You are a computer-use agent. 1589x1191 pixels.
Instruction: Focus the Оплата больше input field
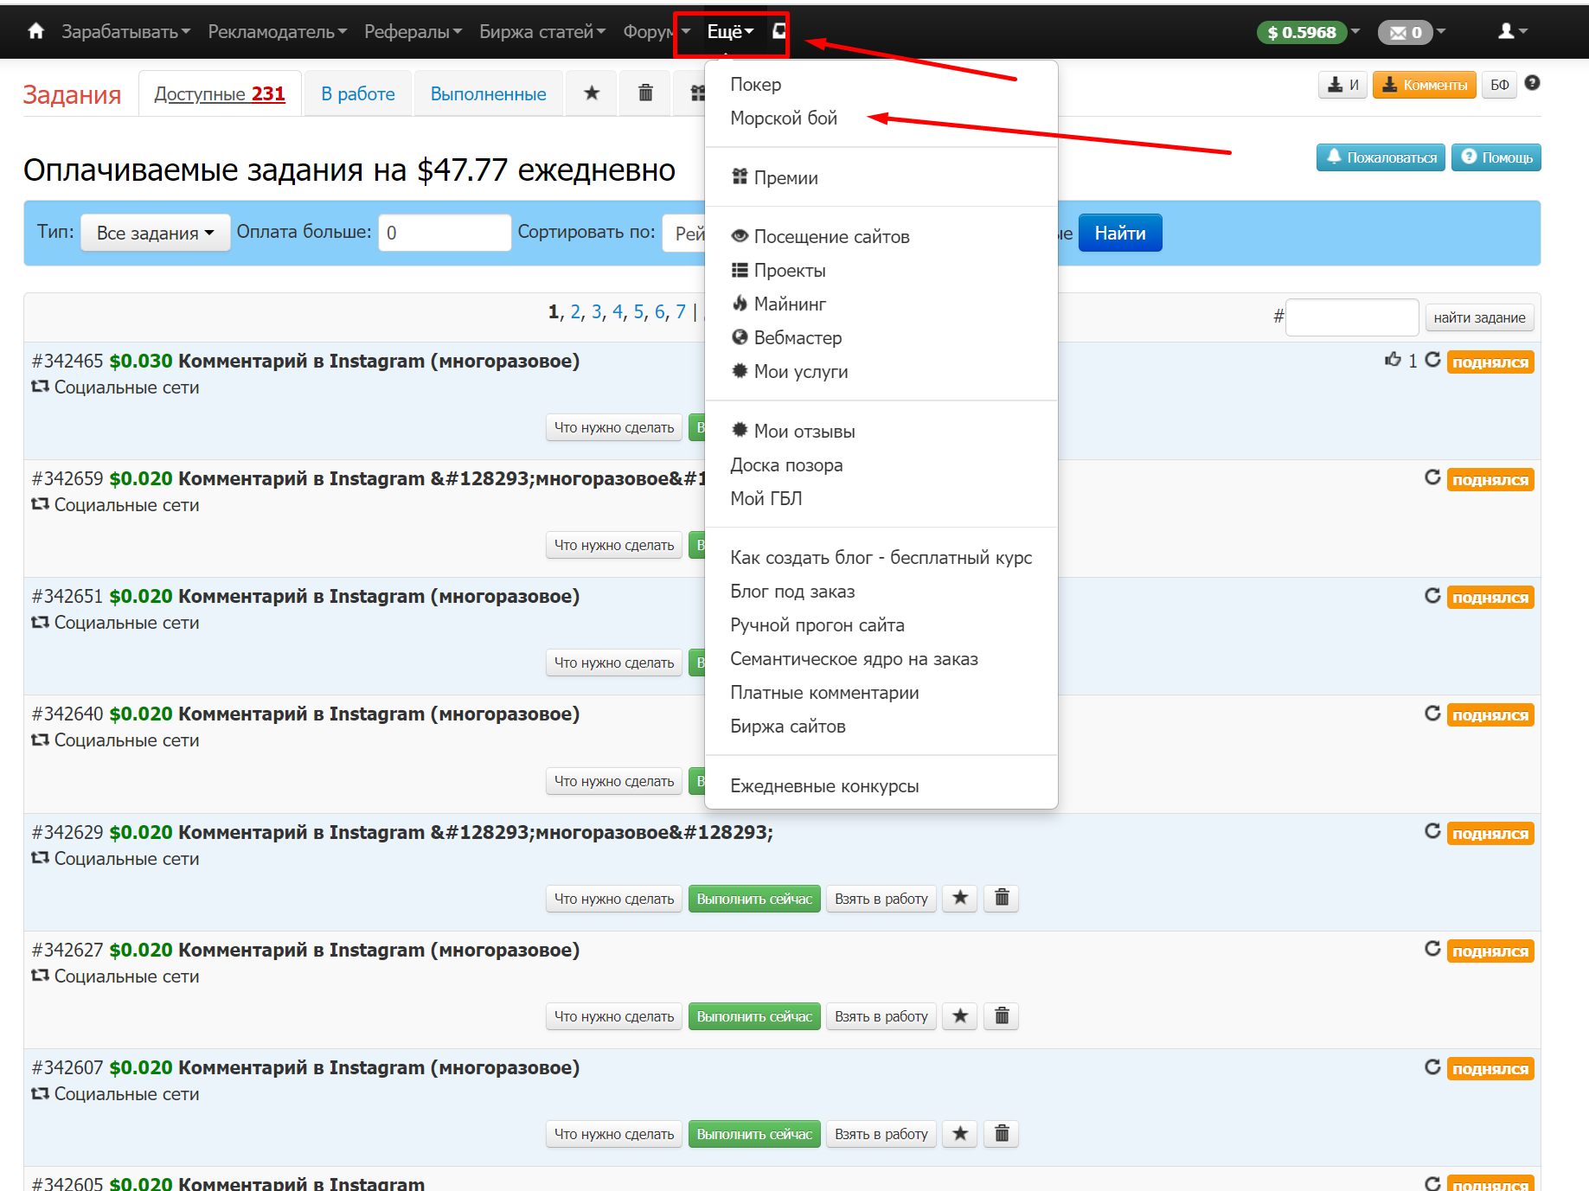click(x=445, y=233)
